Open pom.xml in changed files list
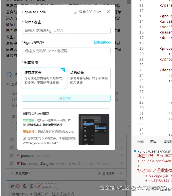 coord(28,156)
